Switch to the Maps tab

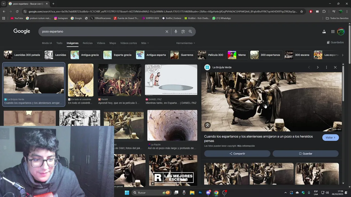point(113,43)
